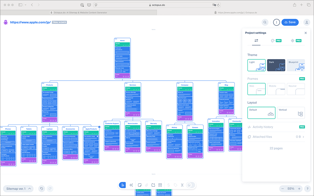Click the Frames PRO badge
Viewport: 314px width, 196px height.
tap(302, 79)
